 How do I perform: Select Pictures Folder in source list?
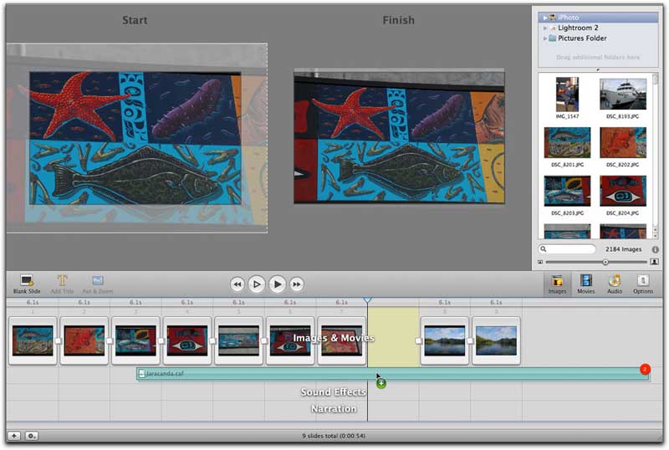[x=598, y=38]
